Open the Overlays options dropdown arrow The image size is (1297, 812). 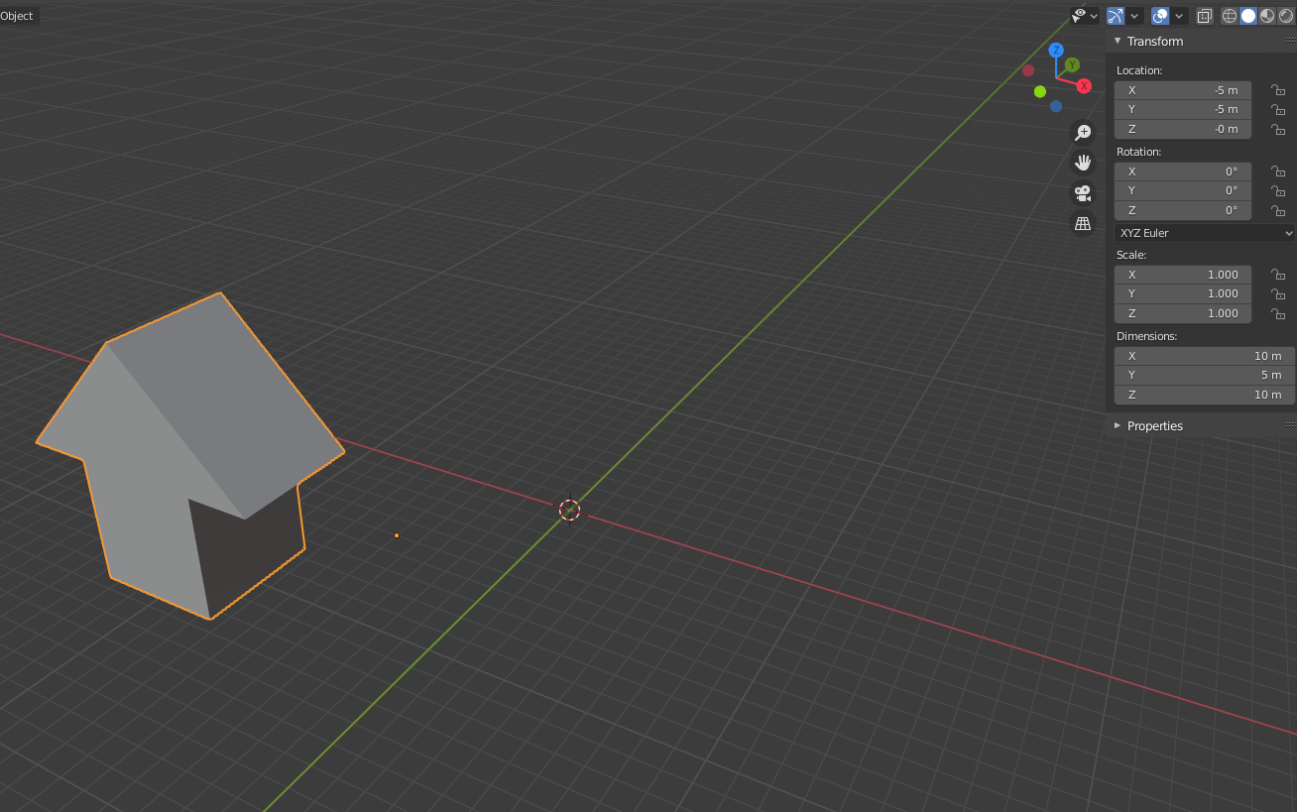click(1180, 16)
